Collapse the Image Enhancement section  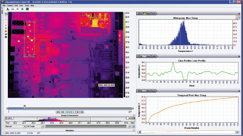coord(134,115)
